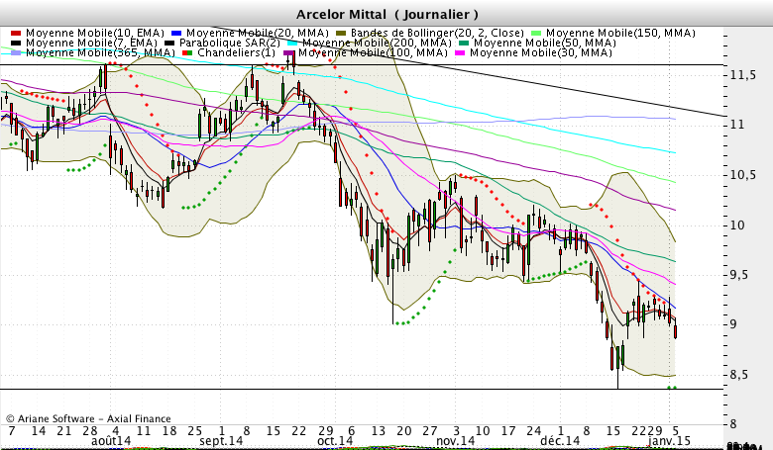773x450 pixels.
Task: Select the 'Moyenne Mobile(100, MMA)' legend label
Action: tap(373, 52)
